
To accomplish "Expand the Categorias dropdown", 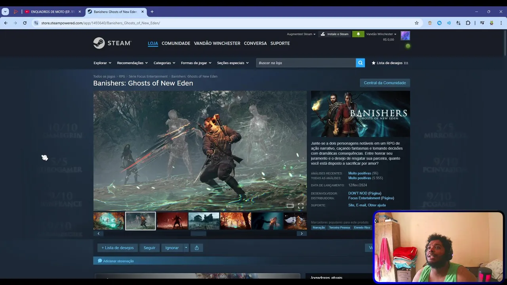I will [164, 63].
